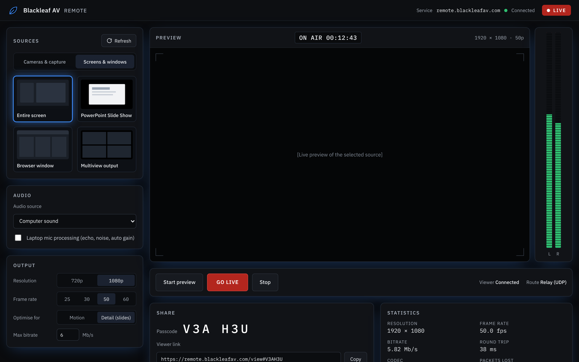
Task: Click the red LIVE indicator badge
Action: pos(556,10)
